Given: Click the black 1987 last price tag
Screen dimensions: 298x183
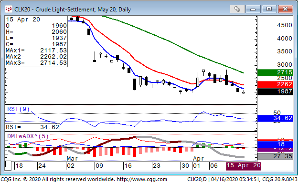Looking at the screenshot, I should tap(275, 91).
